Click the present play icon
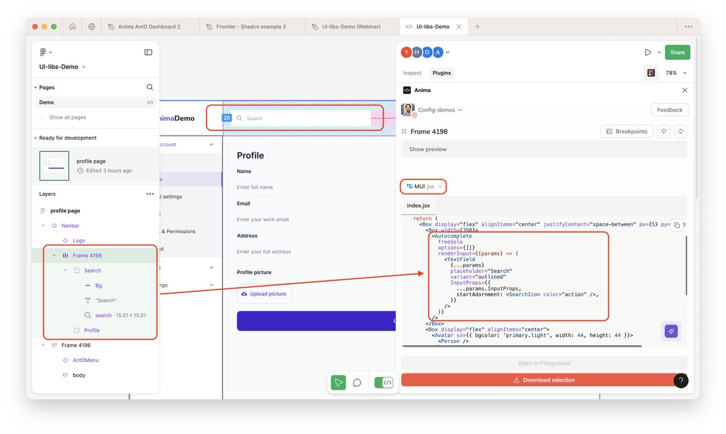The width and height of the screenshot is (726, 434). (x=648, y=53)
